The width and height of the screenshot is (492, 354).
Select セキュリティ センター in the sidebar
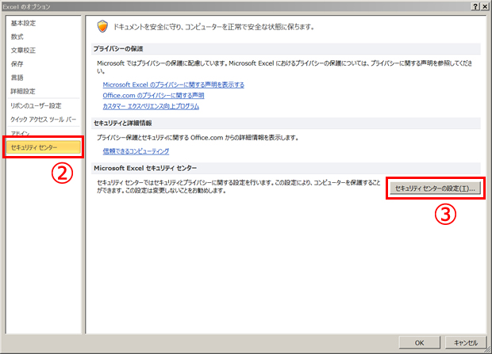(44, 147)
